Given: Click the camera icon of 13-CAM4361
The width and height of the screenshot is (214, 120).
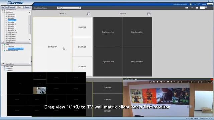Looking at the screenshot, I should (7, 38).
